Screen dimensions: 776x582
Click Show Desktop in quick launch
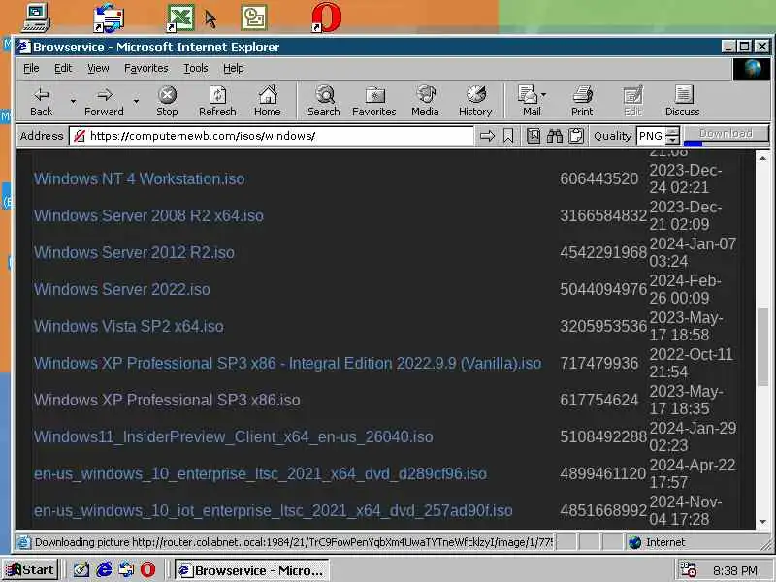(81, 570)
